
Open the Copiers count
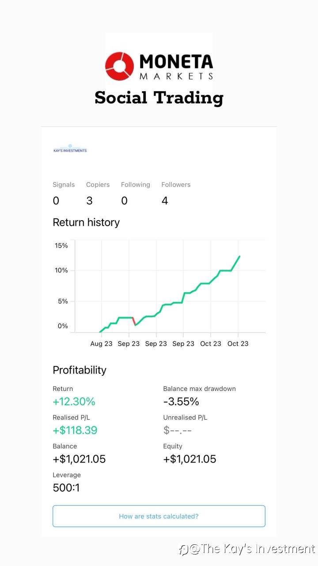click(90, 201)
